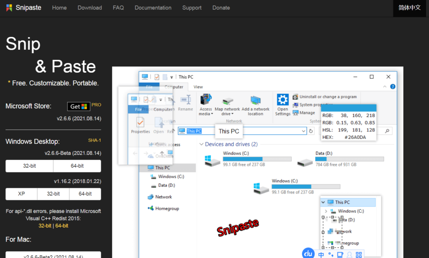This screenshot has width=429, height=258.
Task: Open the Map network drive dropdown arrow
Action: click(233, 114)
